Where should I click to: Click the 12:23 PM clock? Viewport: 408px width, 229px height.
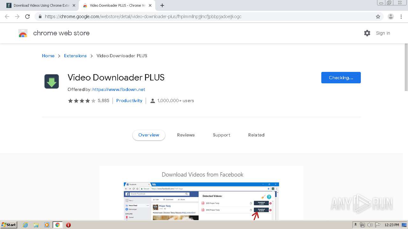tap(392, 225)
